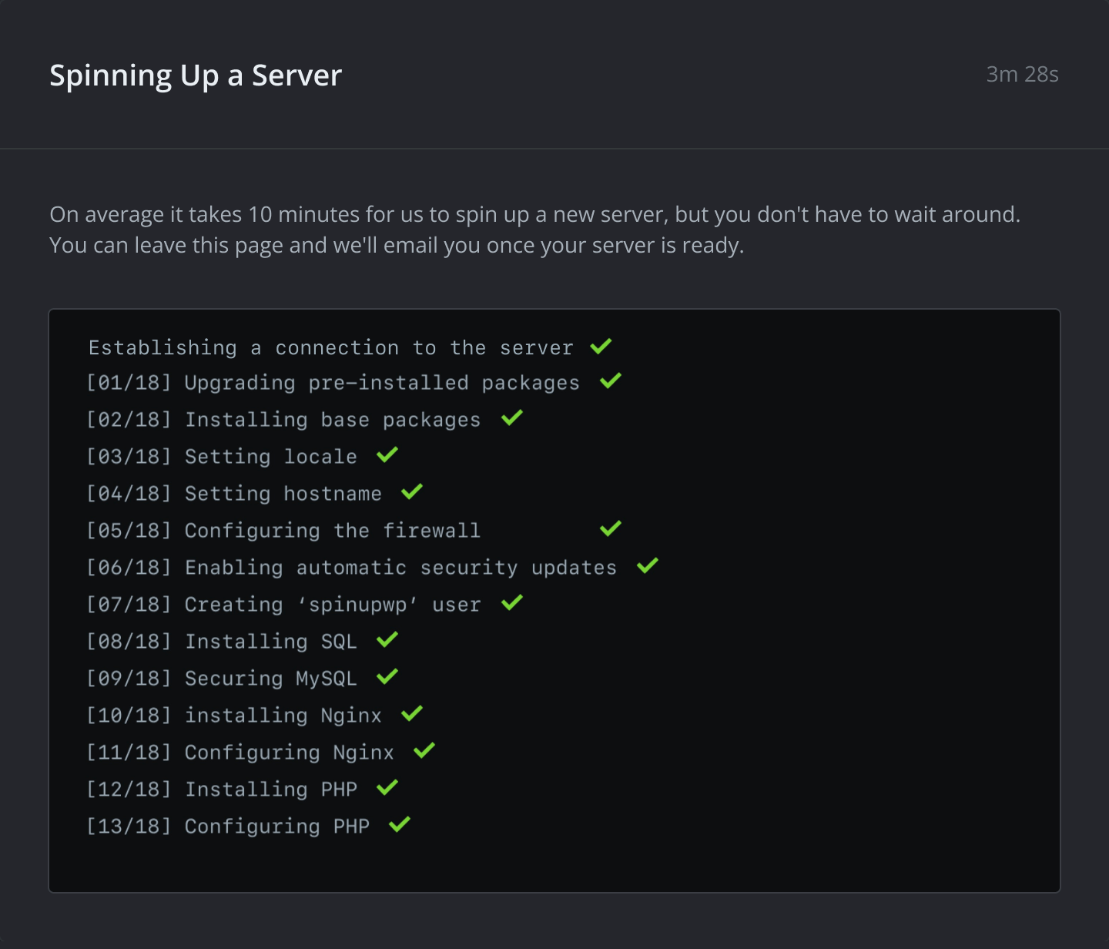Click the checkmark next to Installing PHP
The height and width of the screenshot is (949, 1109).
click(x=387, y=787)
